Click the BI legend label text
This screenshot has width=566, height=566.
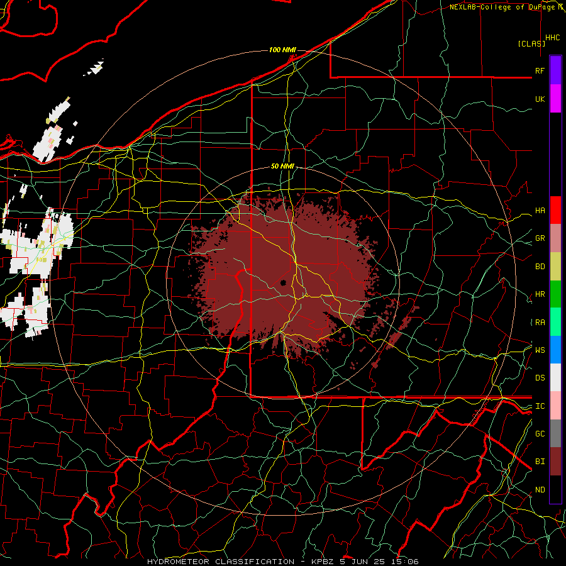[540, 462]
